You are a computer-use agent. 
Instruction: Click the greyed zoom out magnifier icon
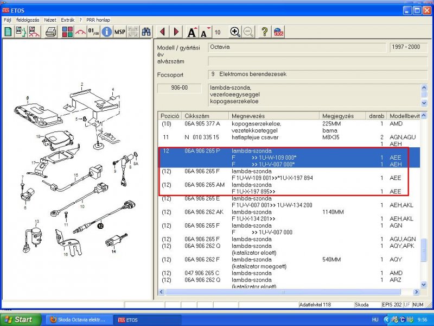[x=248, y=32]
